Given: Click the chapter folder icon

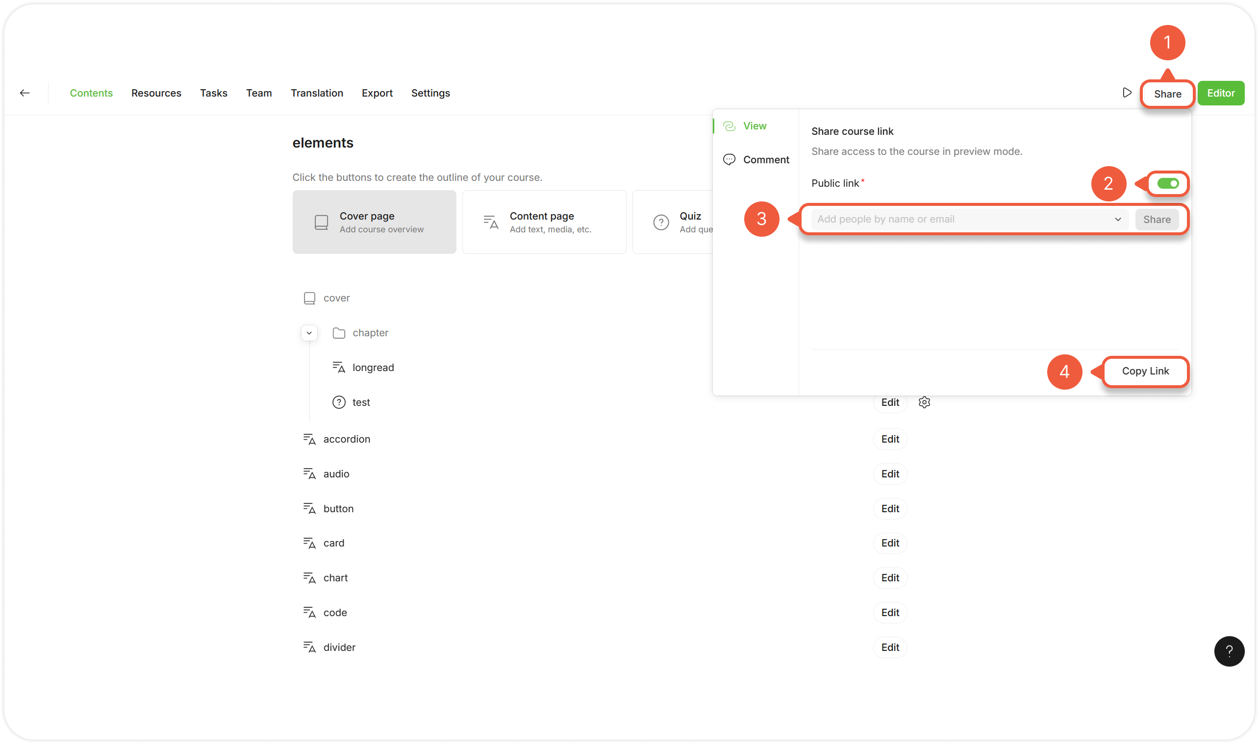Looking at the screenshot, I should [x=339, y=333].
